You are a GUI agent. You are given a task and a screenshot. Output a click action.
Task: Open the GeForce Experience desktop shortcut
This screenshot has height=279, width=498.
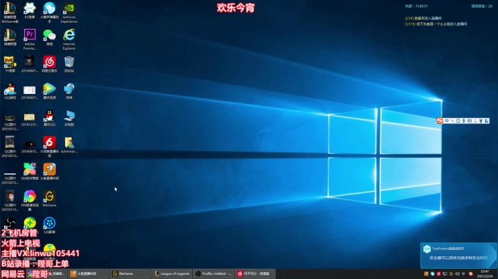[x=69, y=12]
